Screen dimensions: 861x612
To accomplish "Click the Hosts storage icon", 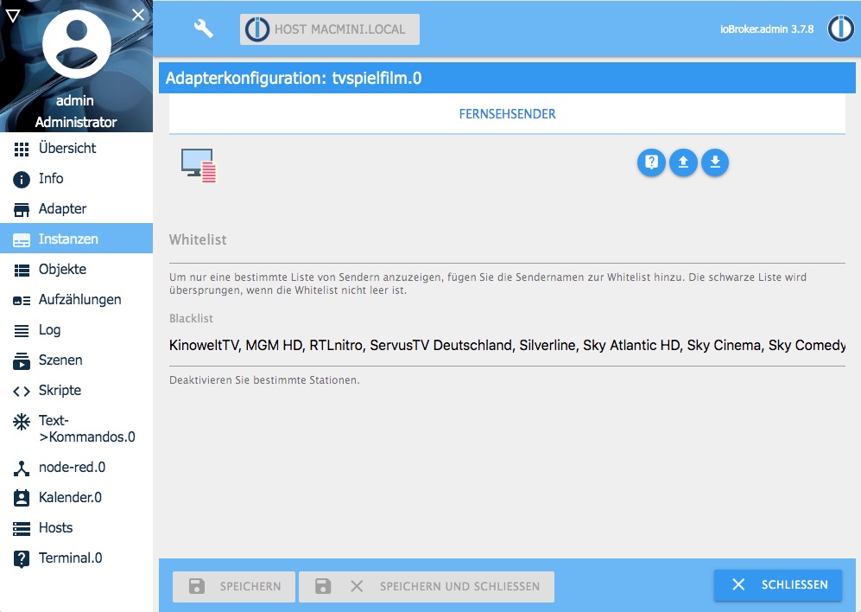I will [22, 528].
